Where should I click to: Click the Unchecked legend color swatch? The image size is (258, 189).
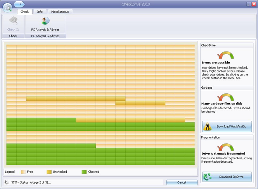click(x=49, y=172)
